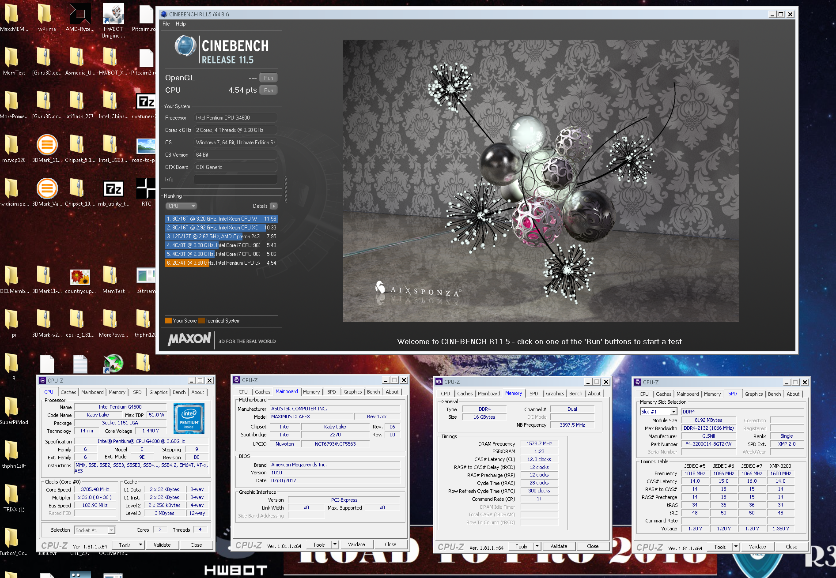Select ranking row 6 Pentium 4.54
836x578 pixels.
(x=222, y=263)
